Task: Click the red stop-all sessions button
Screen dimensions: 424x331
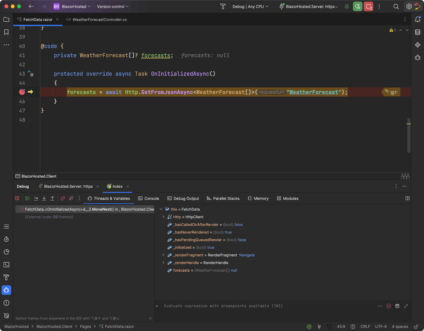Action: [x=368, y=6]
